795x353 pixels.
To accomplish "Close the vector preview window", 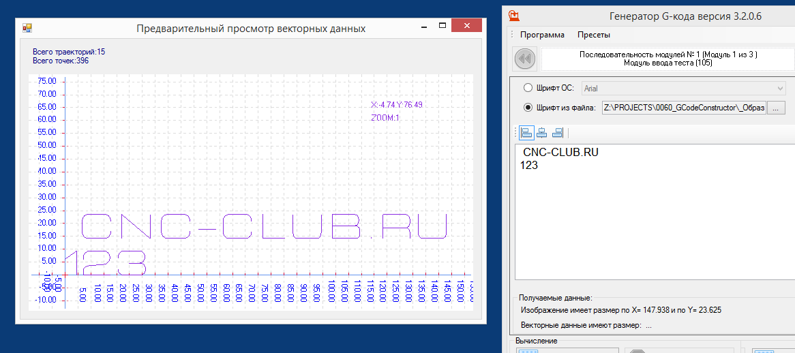I will pos(467,25).
